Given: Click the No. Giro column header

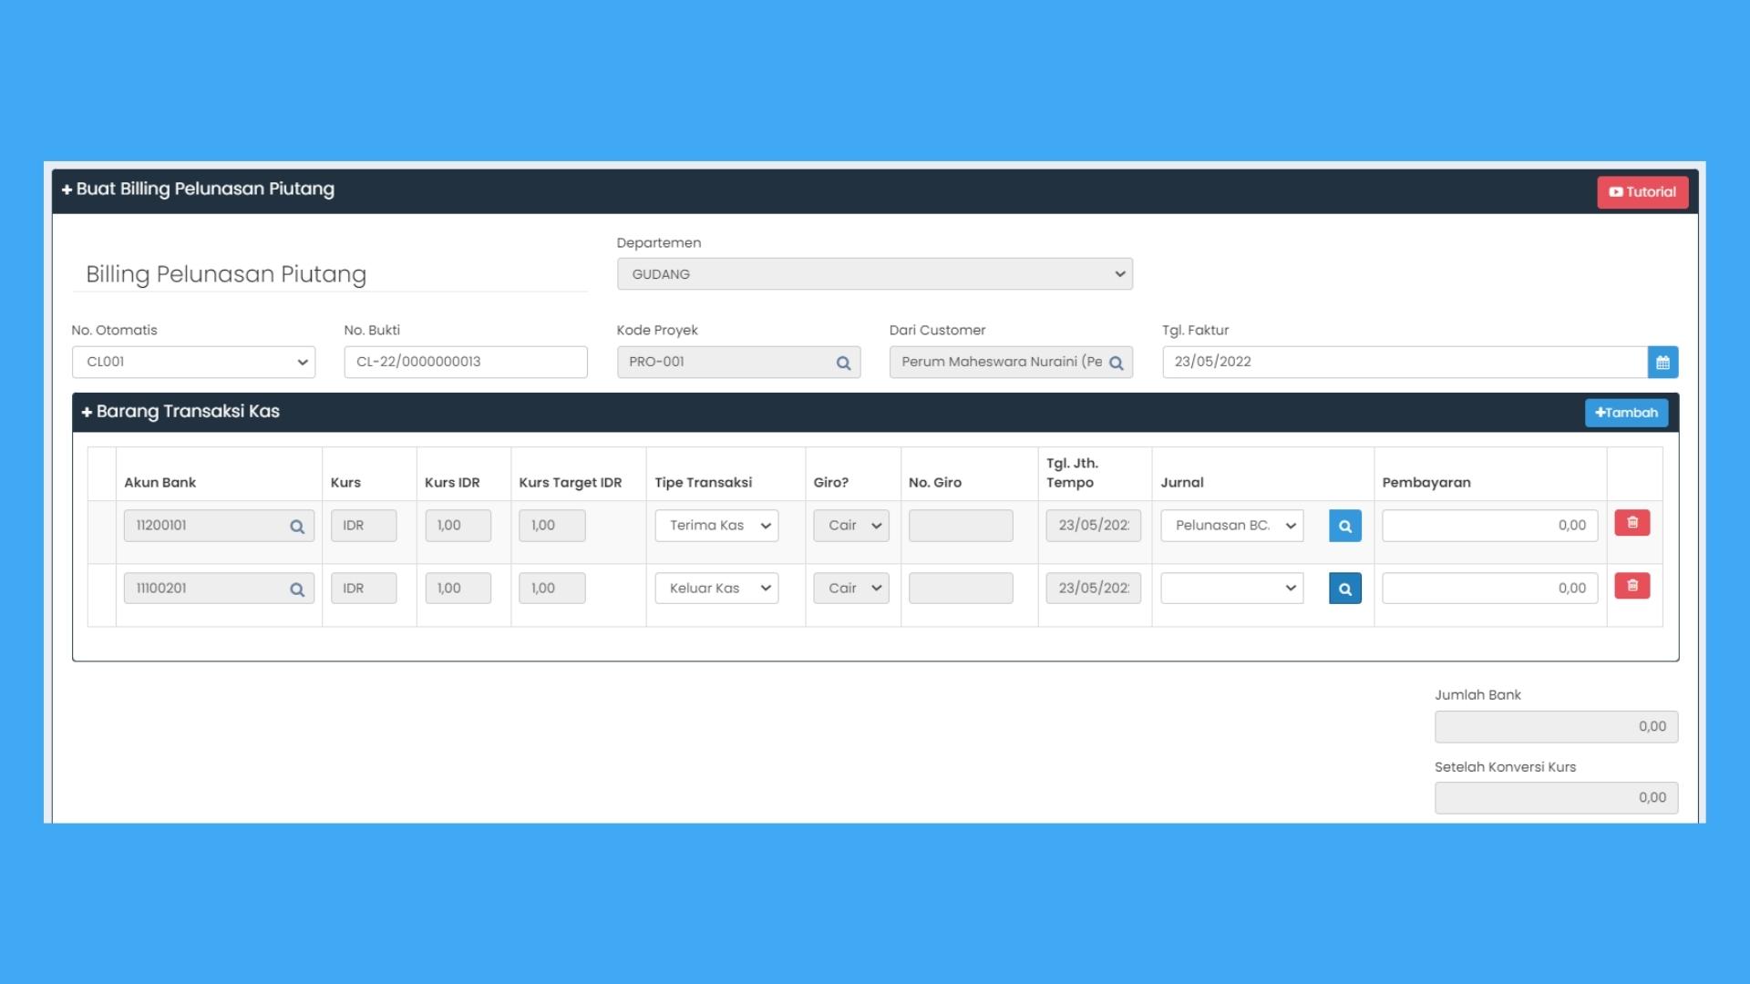Looking at the screenshot, I should [x=935, y=483].
